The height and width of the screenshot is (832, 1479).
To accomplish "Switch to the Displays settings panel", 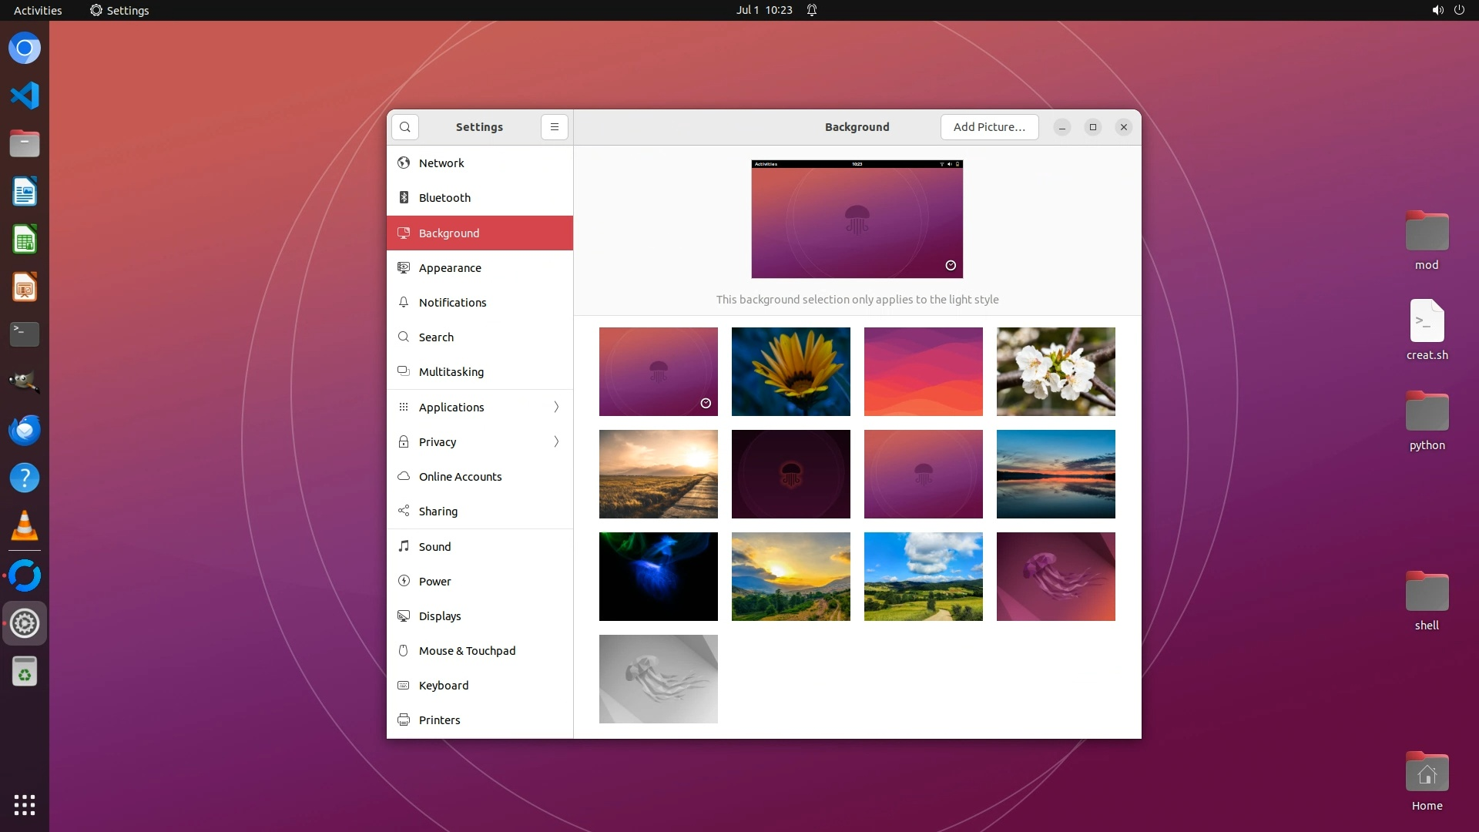I will click(440, 616).
